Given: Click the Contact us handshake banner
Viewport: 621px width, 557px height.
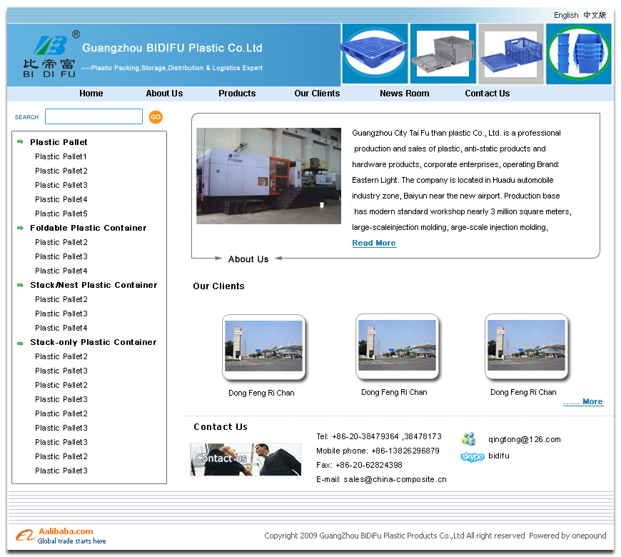Looking at the screenshot, I should click(x=246, y=459).
